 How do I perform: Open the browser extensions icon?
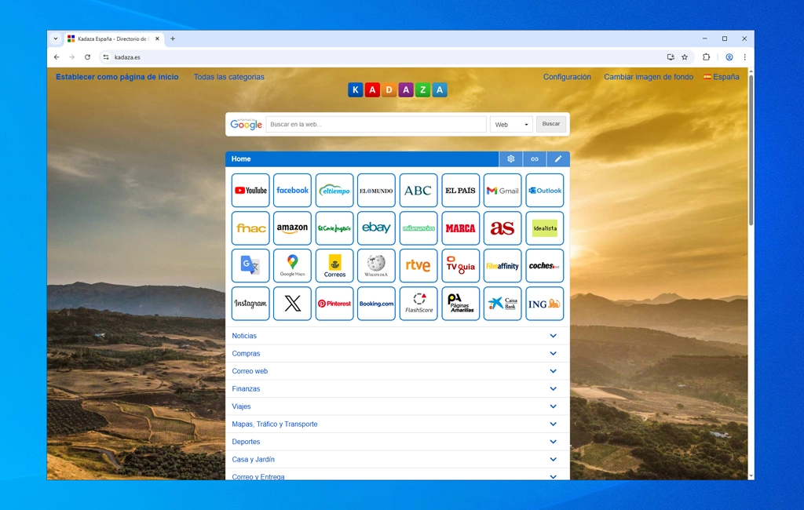(x=706, y=57)
